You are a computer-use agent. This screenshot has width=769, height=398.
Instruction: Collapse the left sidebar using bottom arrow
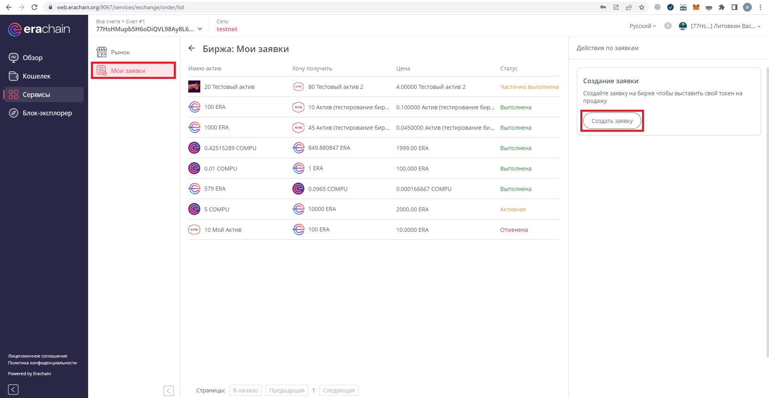(x=13, y=389)
